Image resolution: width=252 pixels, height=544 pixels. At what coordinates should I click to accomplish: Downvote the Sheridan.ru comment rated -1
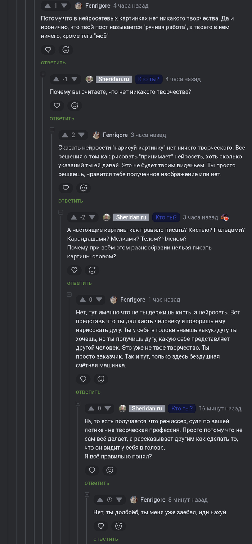pyautogui.click(x=75, y=79)
